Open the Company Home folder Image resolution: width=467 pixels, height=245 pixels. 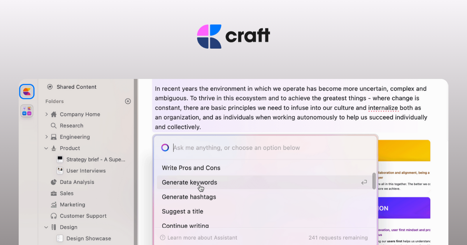coord(80,114)
